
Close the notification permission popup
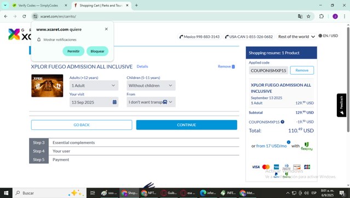(x=106, y=29)
